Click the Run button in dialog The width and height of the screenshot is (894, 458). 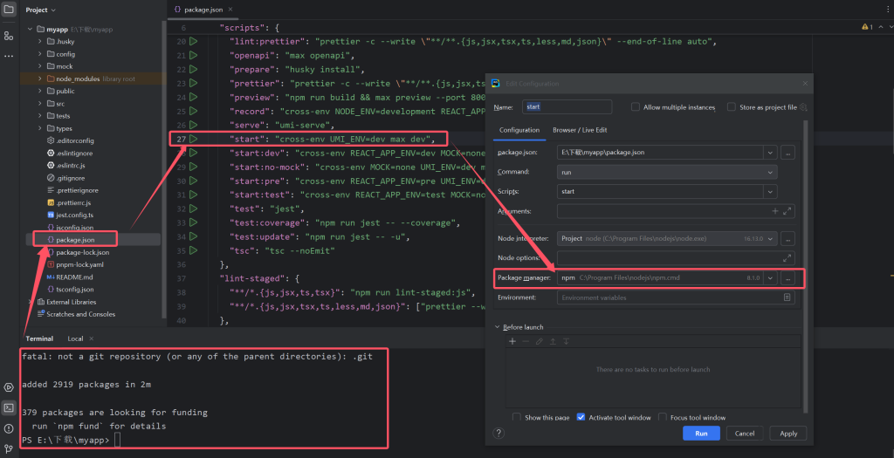[x=701, y=434]
